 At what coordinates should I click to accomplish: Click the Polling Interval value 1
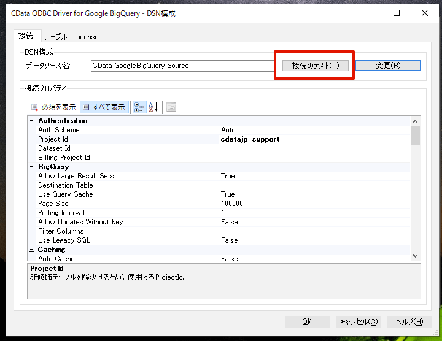pyautogui.click(x=223, y=213)
